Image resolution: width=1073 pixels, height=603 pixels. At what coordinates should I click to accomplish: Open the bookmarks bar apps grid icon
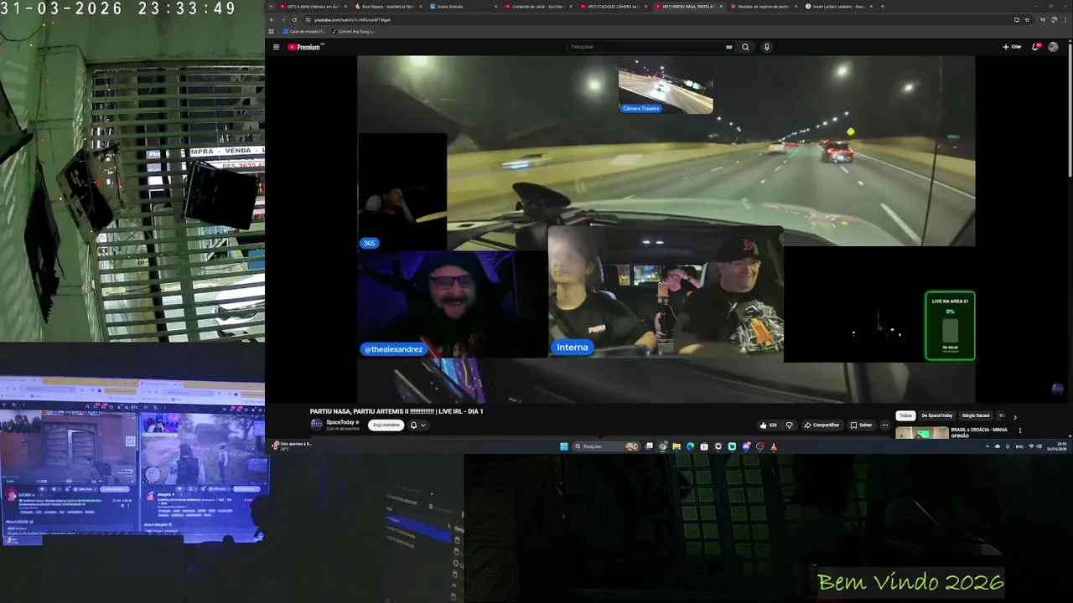point(272,31)
